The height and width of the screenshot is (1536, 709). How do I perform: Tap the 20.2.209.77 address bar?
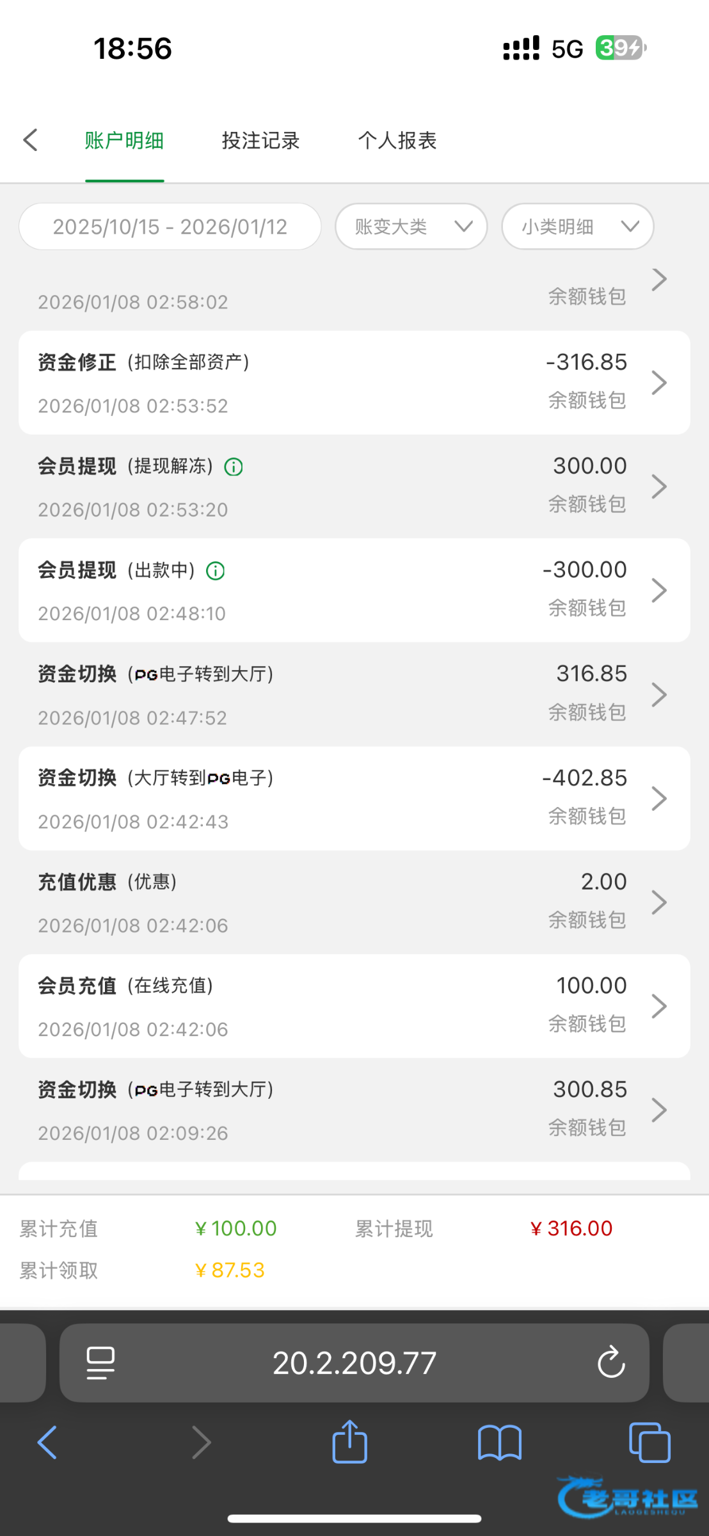354,1363
